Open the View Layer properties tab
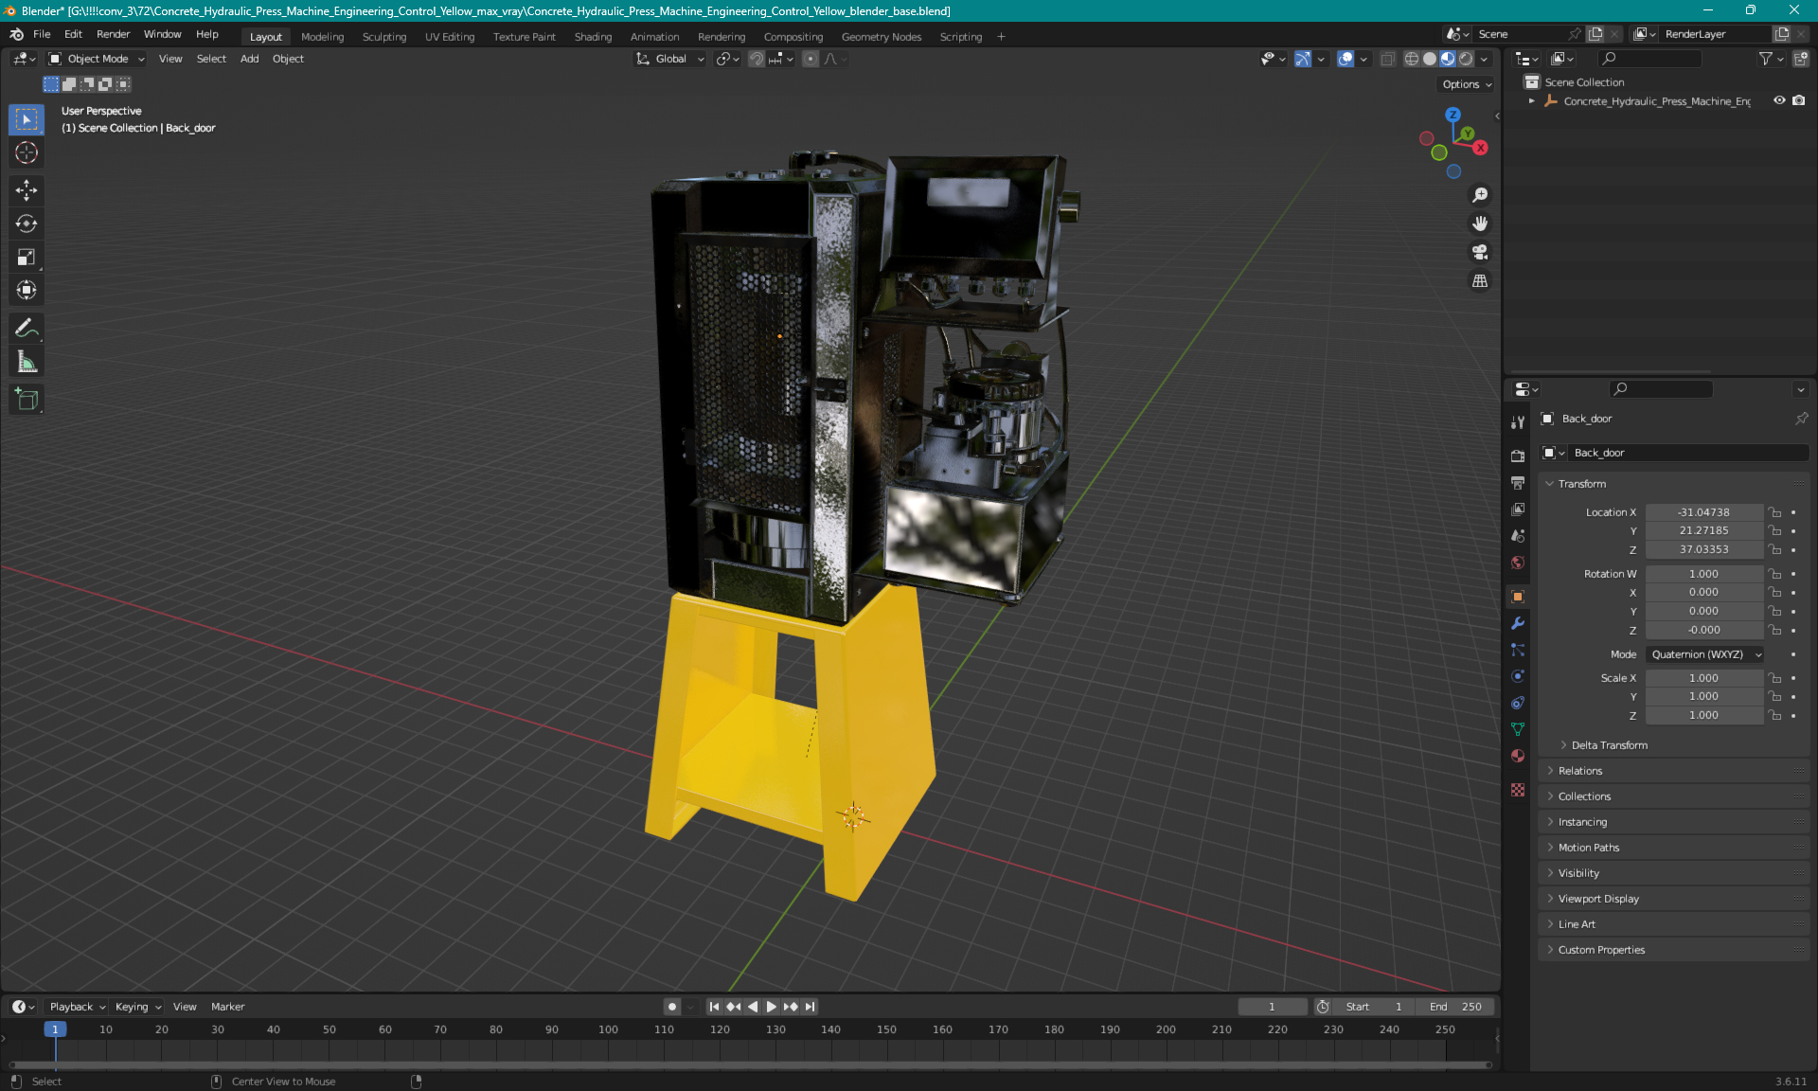 (x=1518, y=510)
